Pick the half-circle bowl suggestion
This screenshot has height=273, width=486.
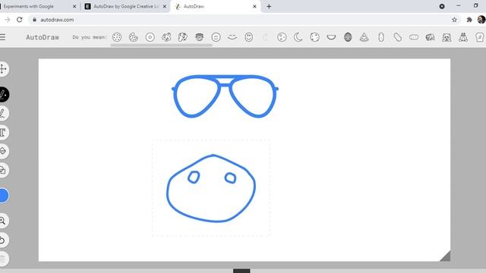point(331,37)
